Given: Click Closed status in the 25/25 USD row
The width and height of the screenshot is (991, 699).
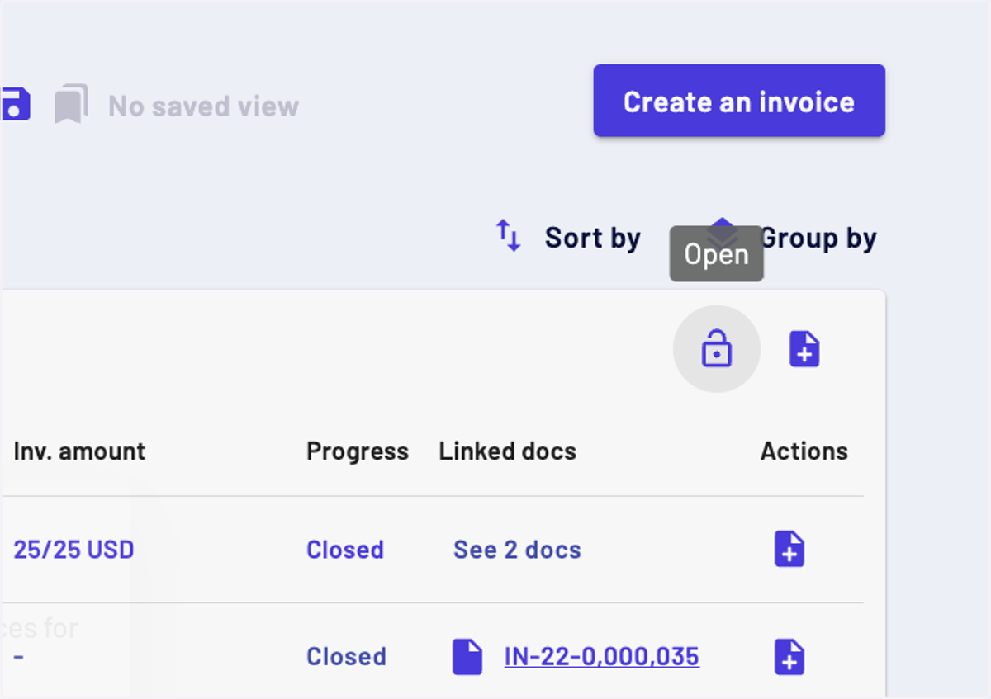Looking at the screenshot, I should click(x=345, y=550).
